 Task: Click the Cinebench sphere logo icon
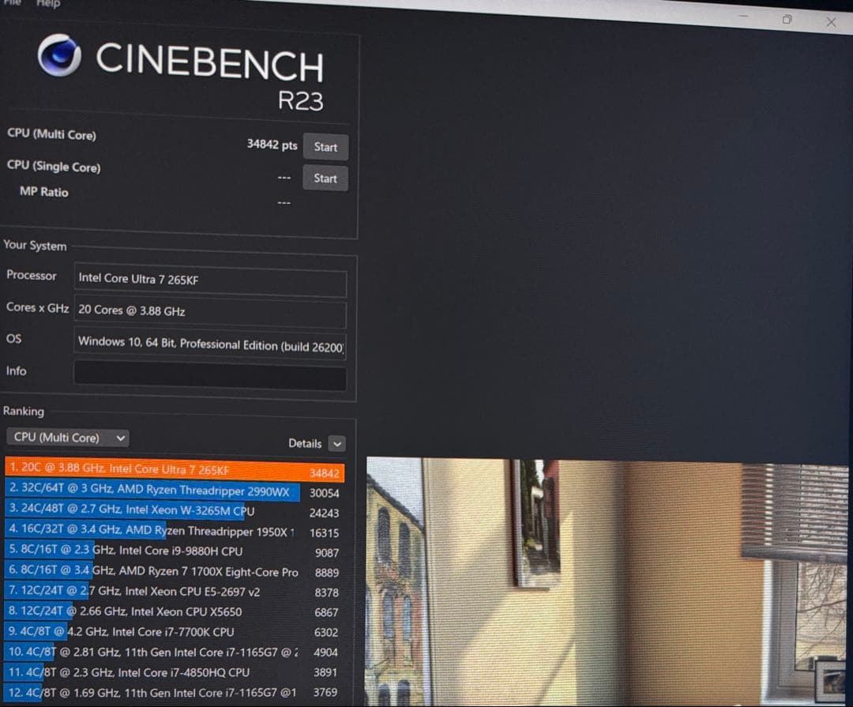click(x=59, y=55)
